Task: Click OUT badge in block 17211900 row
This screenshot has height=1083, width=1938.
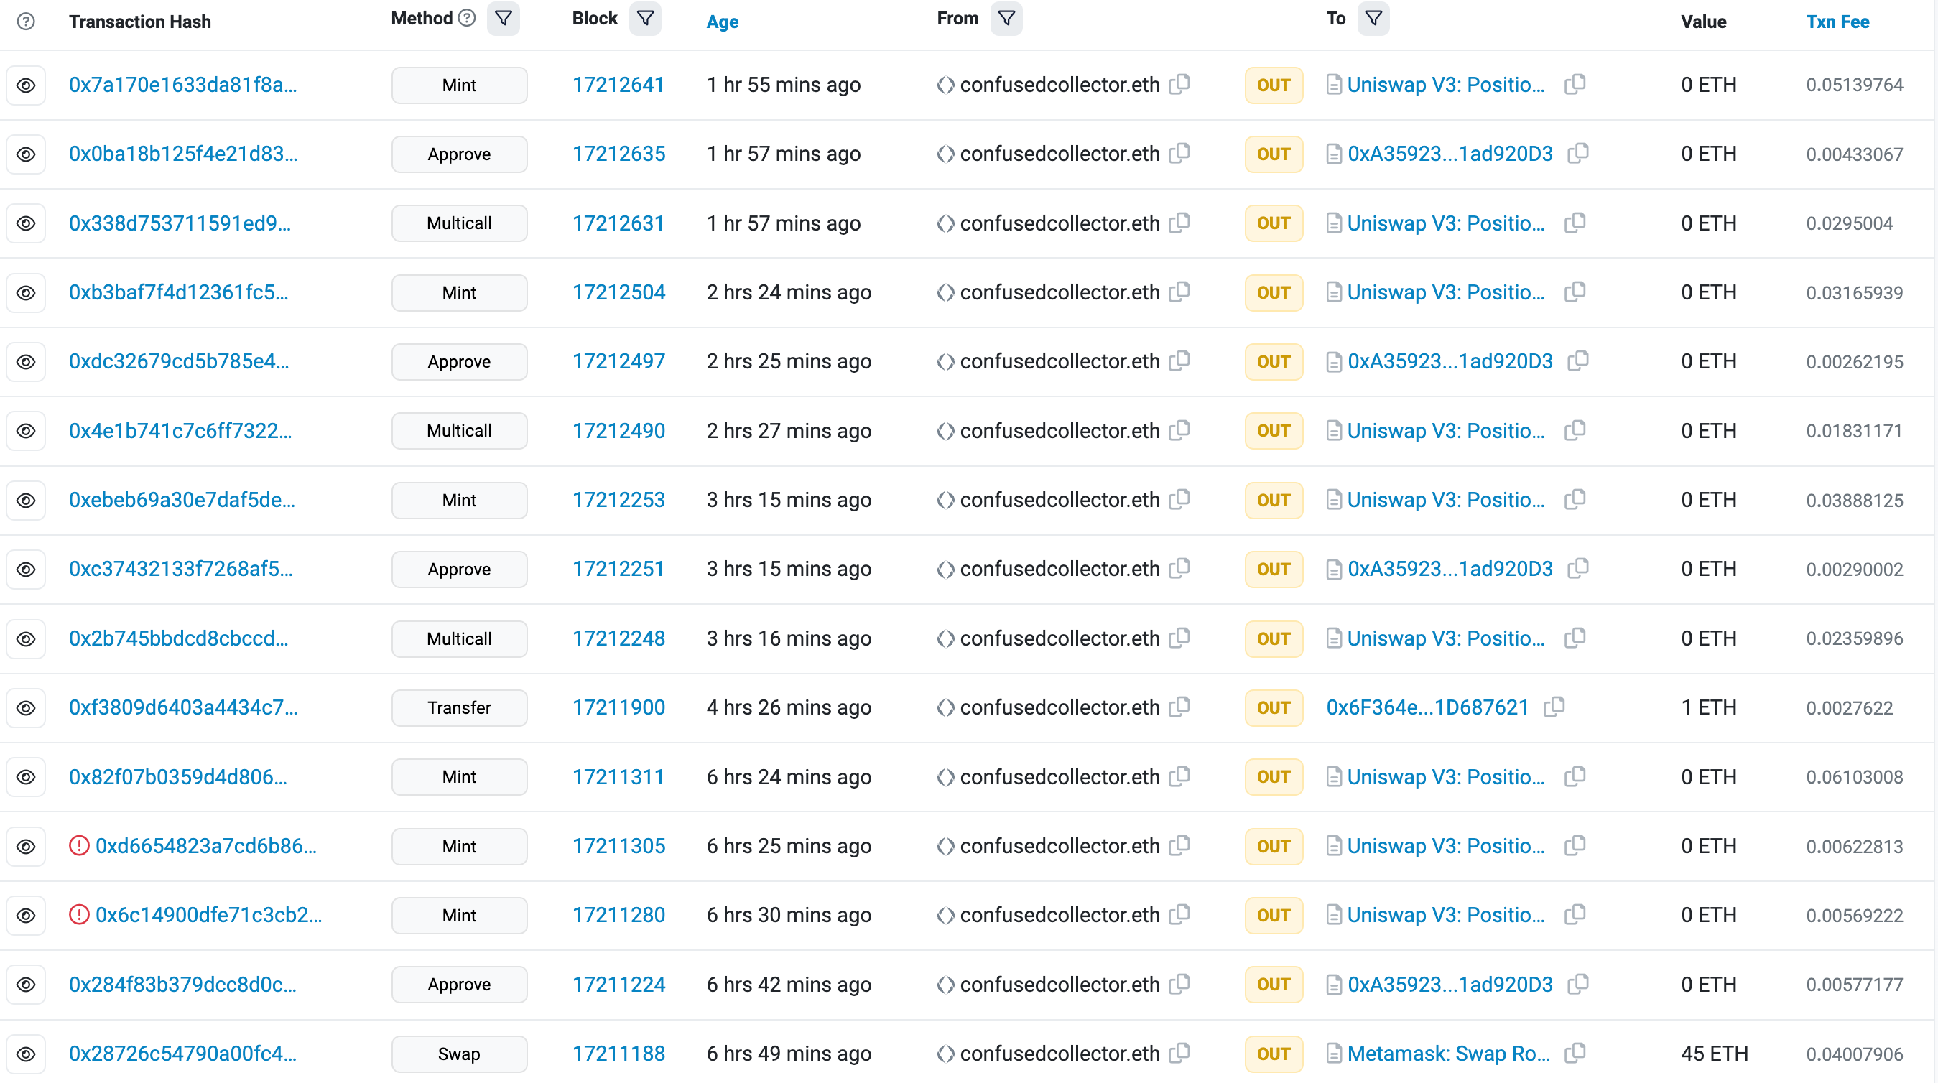Action: pos(1273,707)
